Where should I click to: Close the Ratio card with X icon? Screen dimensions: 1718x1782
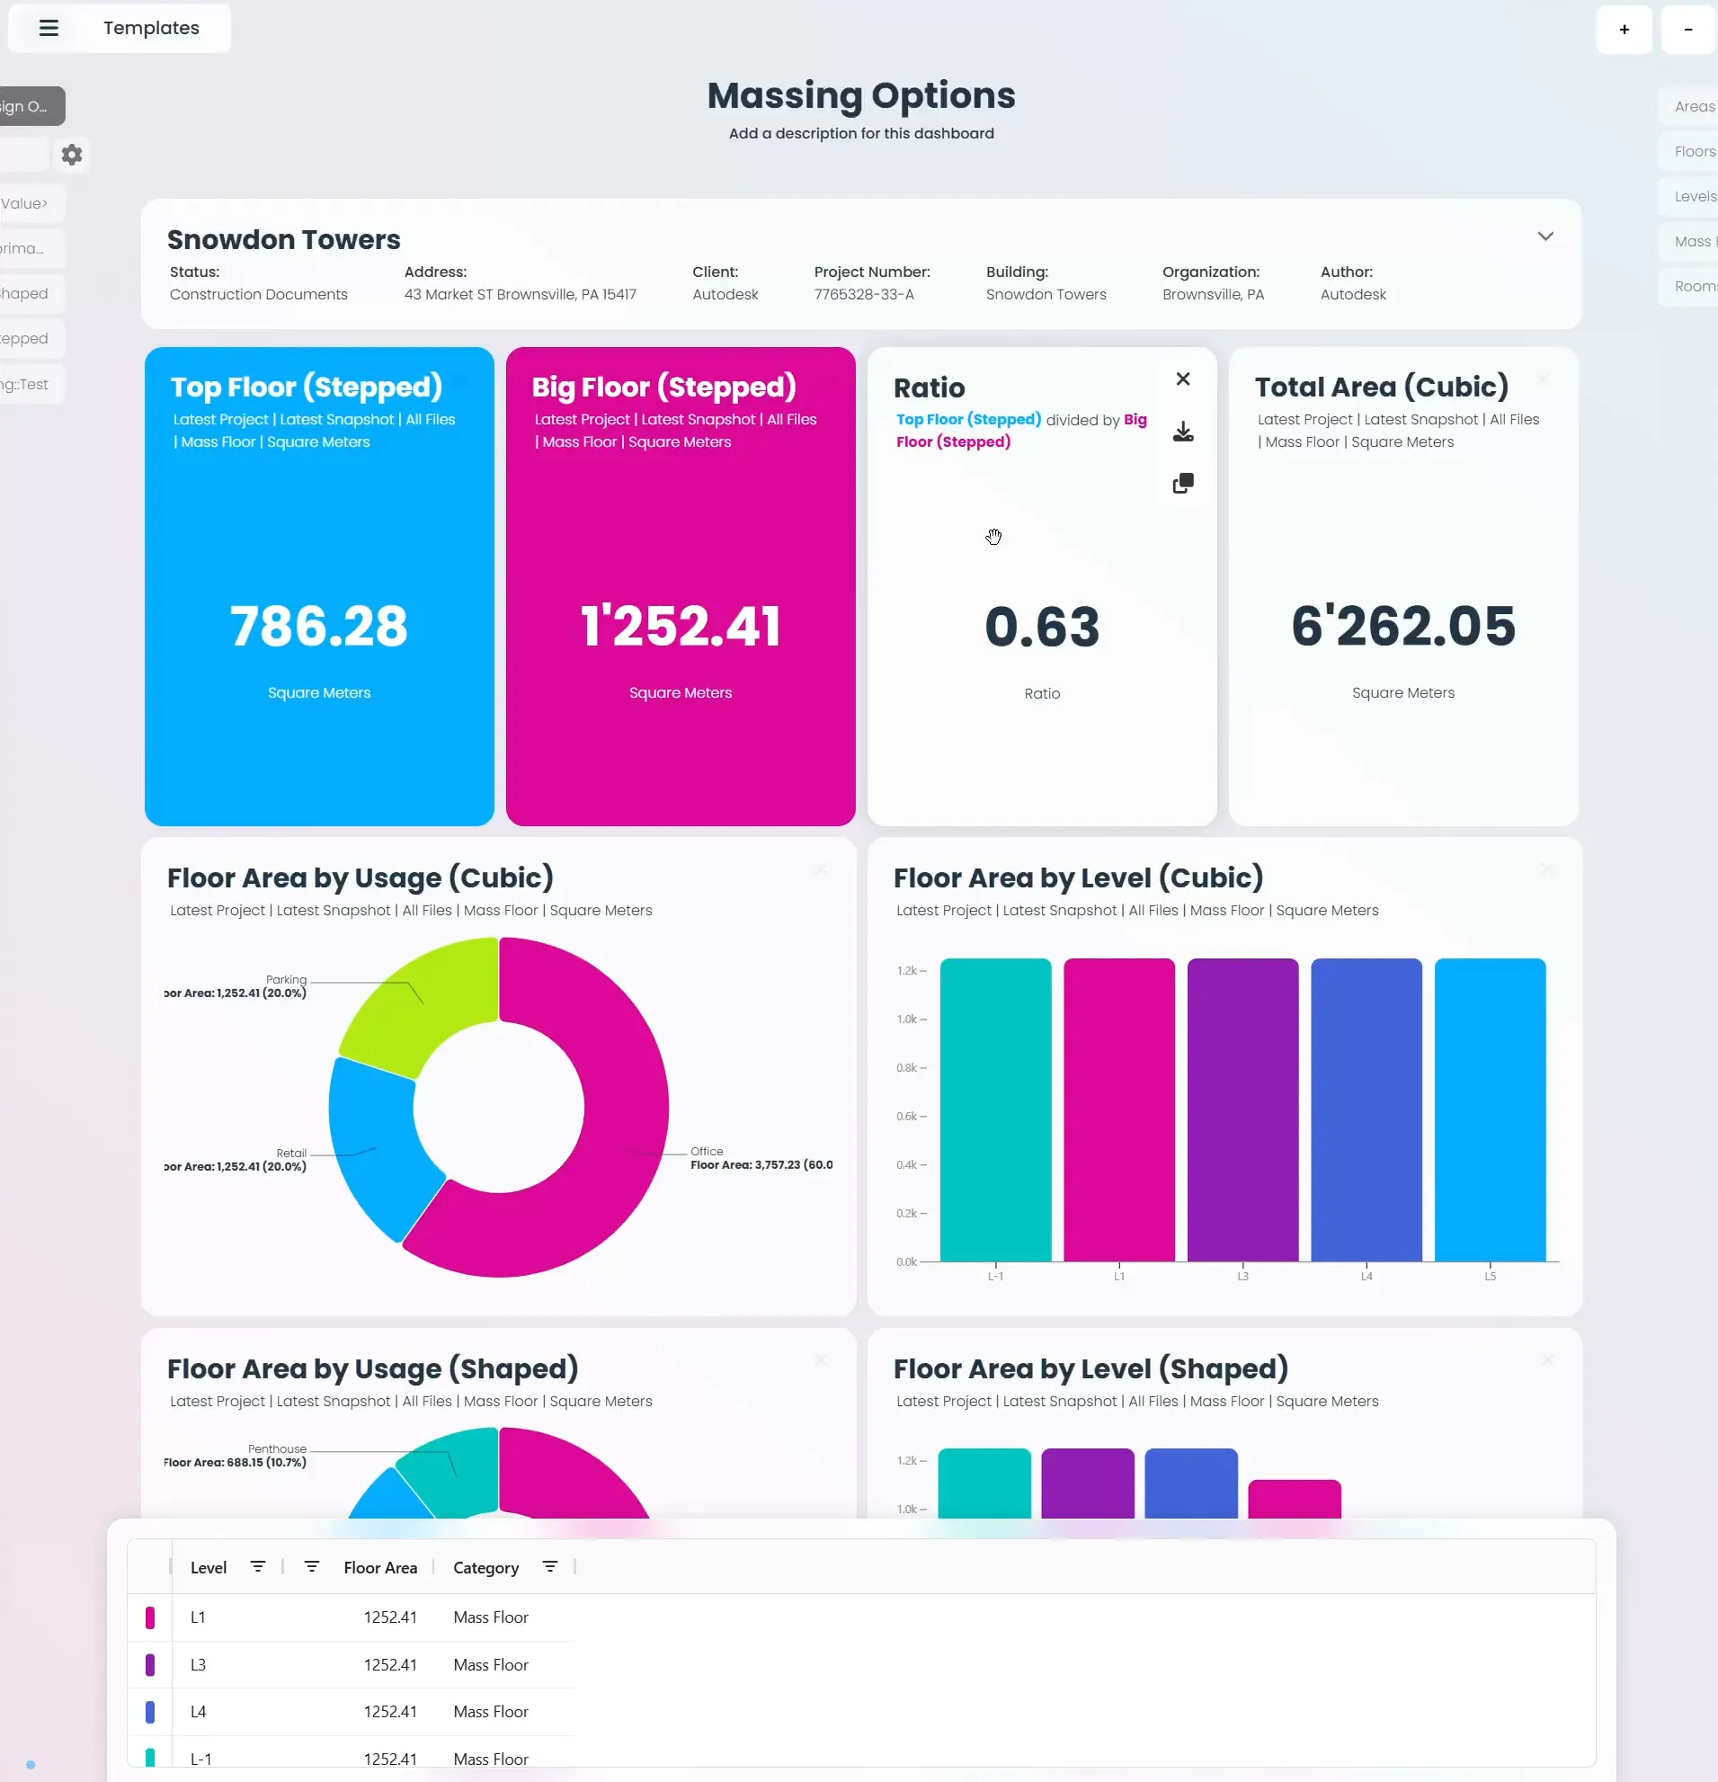1182,379
